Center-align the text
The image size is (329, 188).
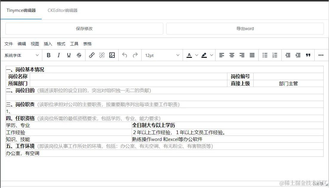tap(232, 55)
